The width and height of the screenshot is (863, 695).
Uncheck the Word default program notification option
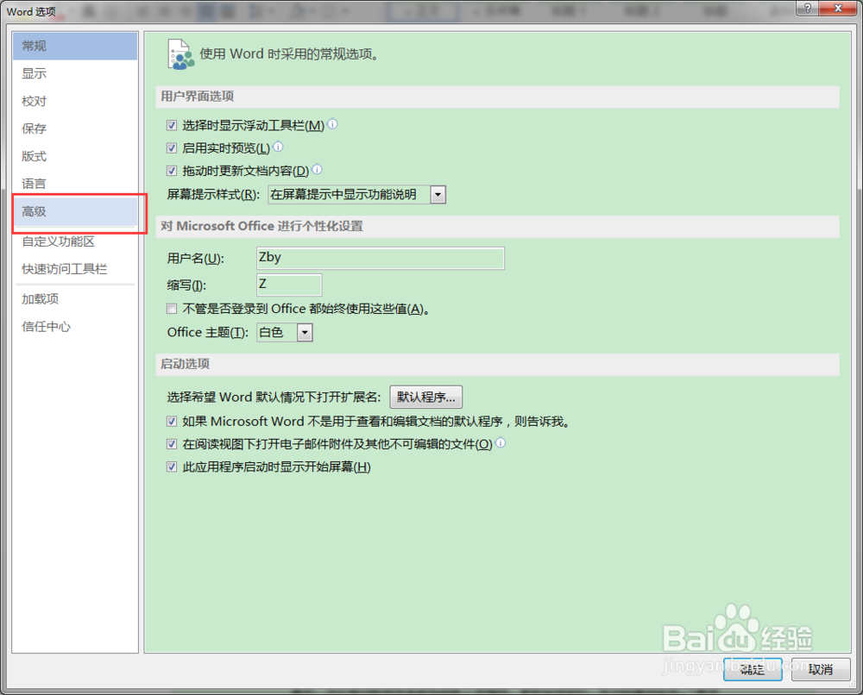pyautogui.click(x=172, y=421)
